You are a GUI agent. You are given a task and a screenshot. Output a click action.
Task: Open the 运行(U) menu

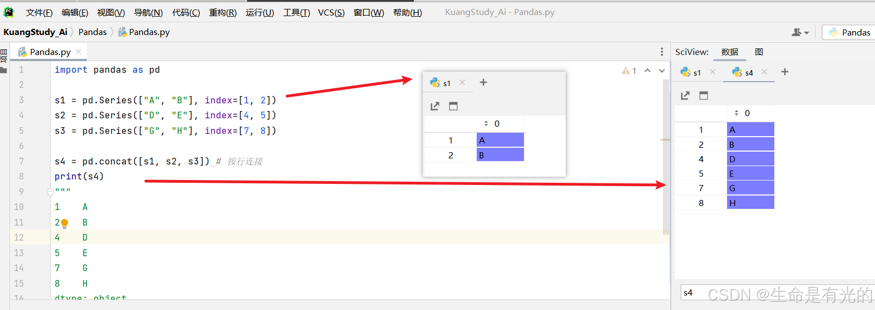[260, 12]
